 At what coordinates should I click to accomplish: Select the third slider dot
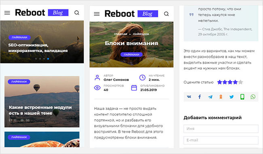pyautogui.click(x=44, y=59)
